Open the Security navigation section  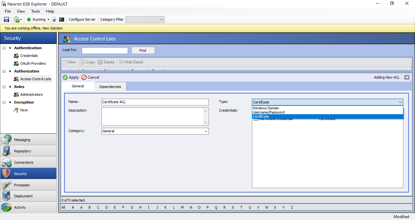click(28, 173)
